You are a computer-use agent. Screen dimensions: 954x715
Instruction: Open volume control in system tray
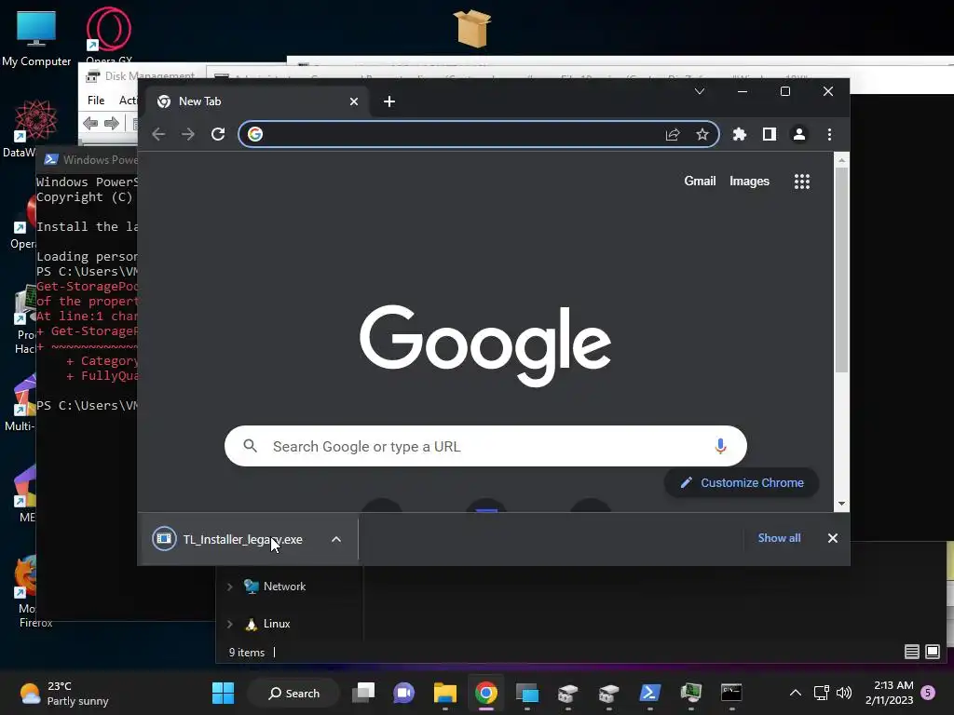[844, 693]
